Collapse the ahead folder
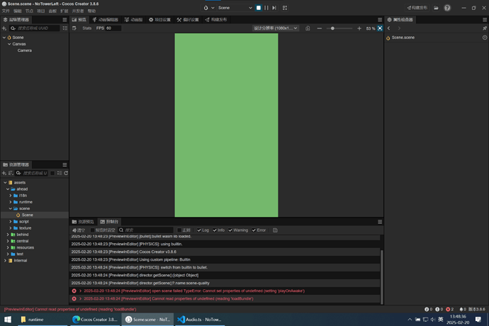The image size is (489, 326). click(8, 189)
